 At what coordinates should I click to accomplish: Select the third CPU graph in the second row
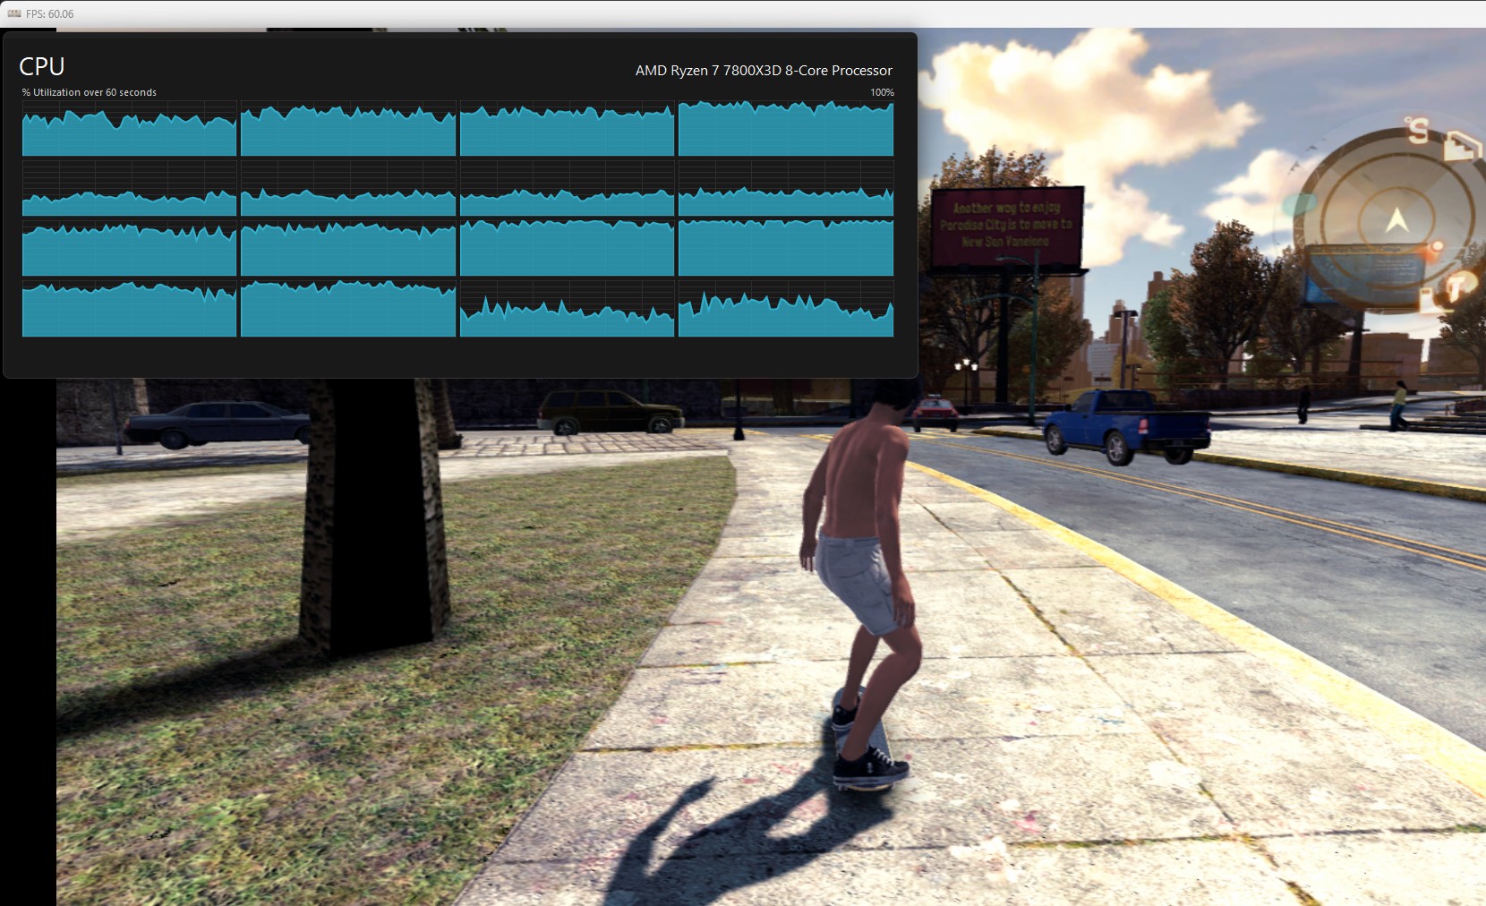[567, 188]
